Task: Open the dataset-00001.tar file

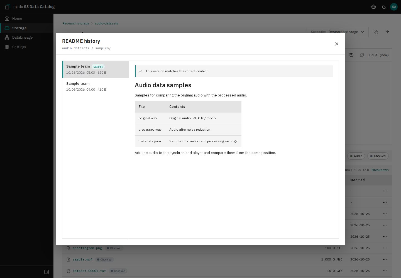Action: (x=89, y=271)
